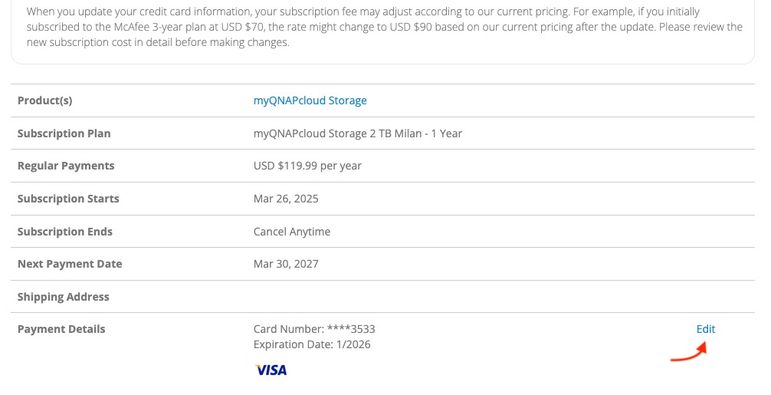Select the USD $119.99 per year price

pos(307,166)
